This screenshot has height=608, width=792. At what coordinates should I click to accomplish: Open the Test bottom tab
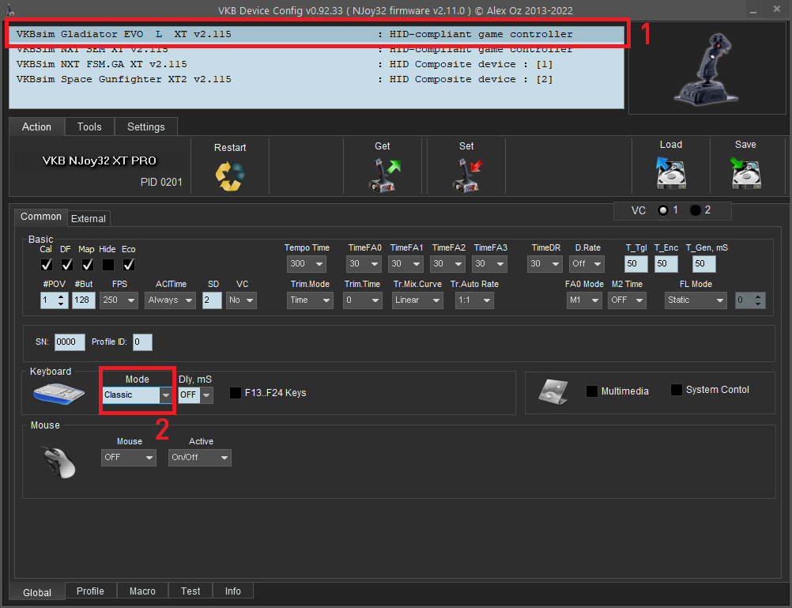click(190, 591)
